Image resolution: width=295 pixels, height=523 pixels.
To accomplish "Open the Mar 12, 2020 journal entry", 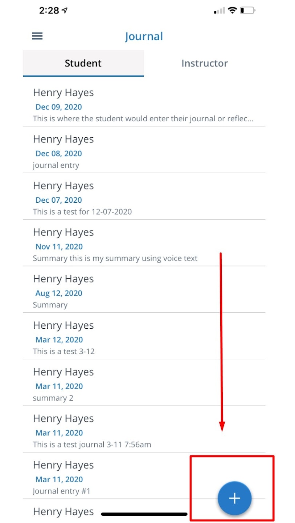I will point(144,338).
